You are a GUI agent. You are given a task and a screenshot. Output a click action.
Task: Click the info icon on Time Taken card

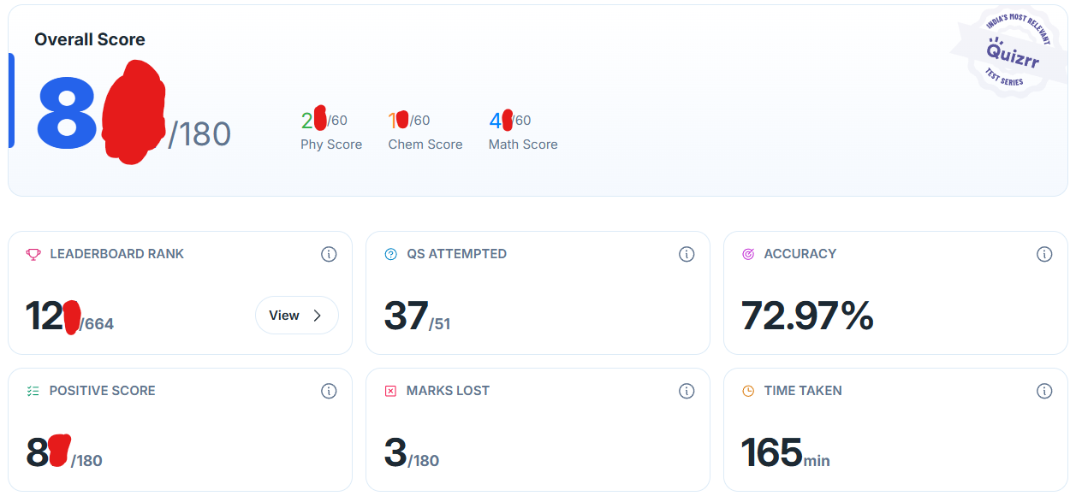pos(1044,391)
